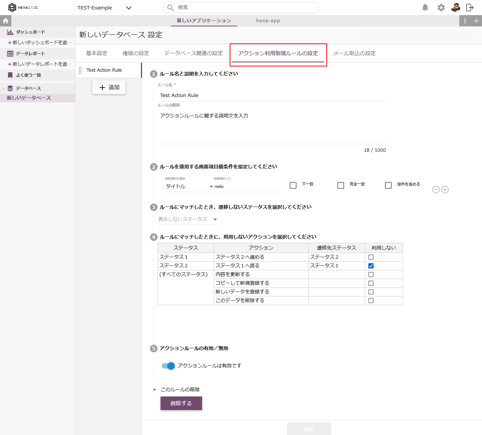Image resolution: width=482 pixels, height=435 pixels.
Task: Click inside the 検索 search field
Action: point(240,8)
